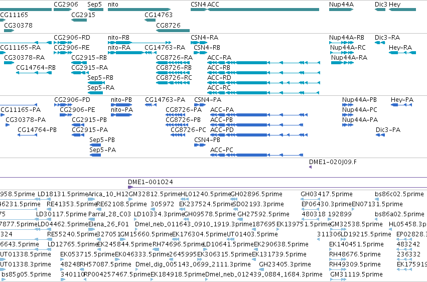427x282 pixels.
Task: Click protein Hey-PA label
Action: tap(402, 100)
